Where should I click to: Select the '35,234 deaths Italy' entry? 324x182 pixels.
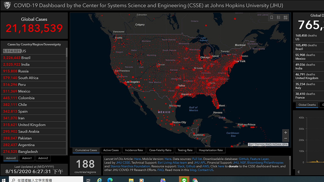[x=309, y=86]
